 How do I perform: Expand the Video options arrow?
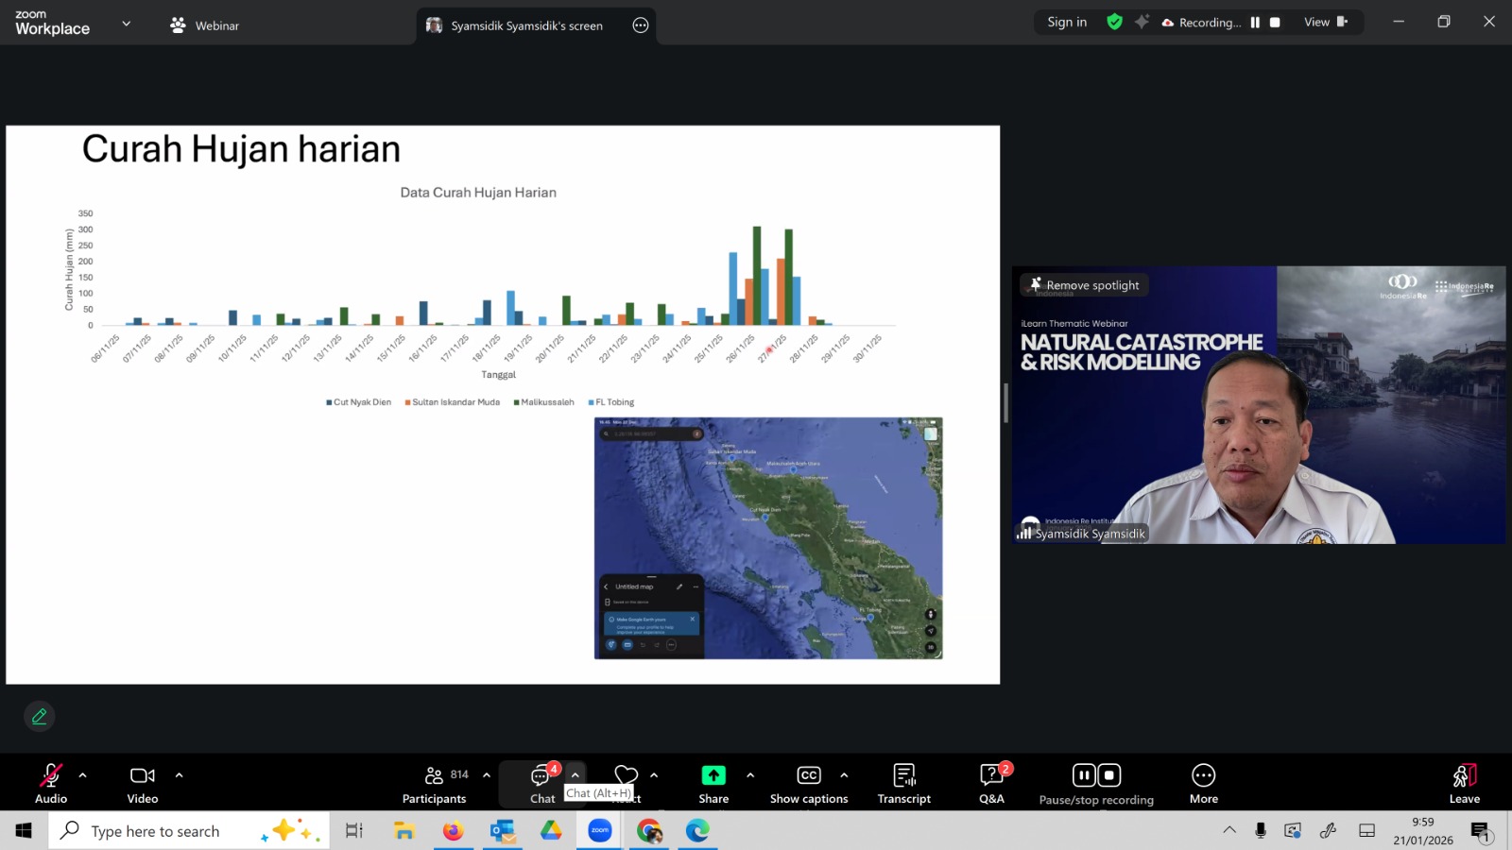pyautogui.click(x=180, y=775)
